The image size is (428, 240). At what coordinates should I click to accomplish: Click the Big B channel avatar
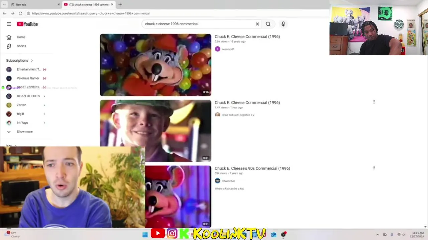[x=9, y=114]
